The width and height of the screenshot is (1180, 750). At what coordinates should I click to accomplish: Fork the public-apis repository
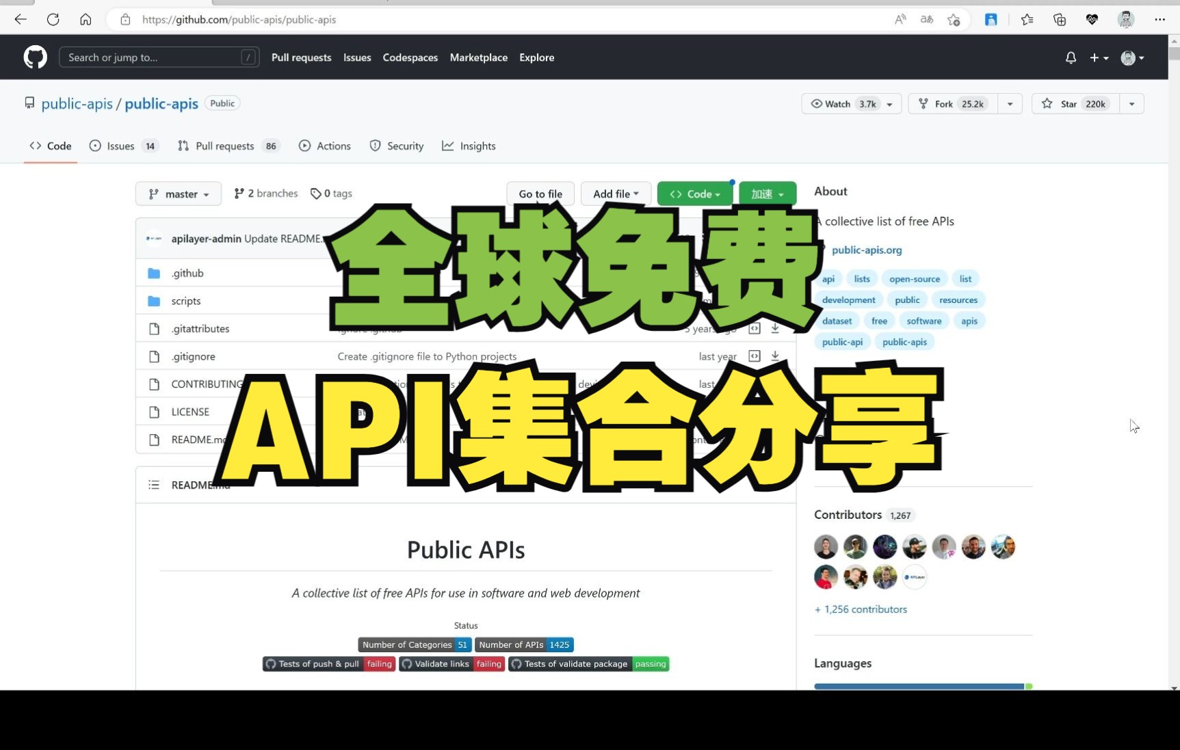[x=953, y=104]
